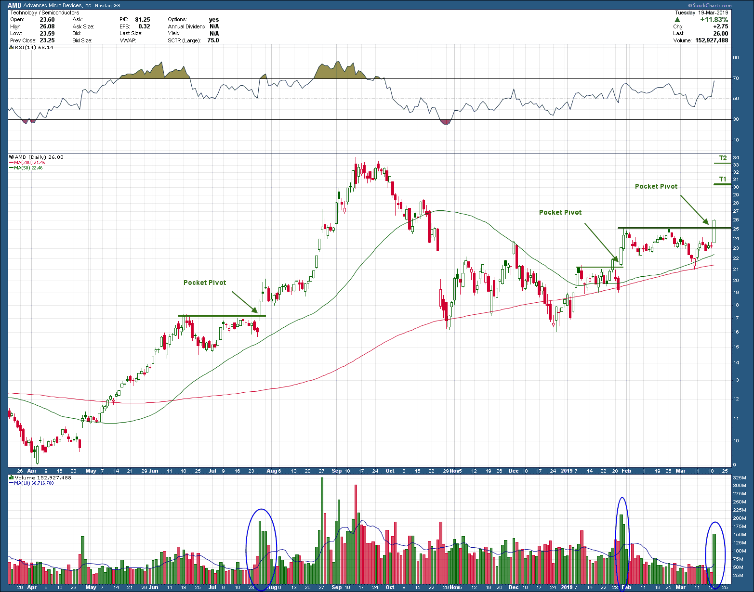
Task: Click the T2 price target label
Action: click(x=723, y=158)
